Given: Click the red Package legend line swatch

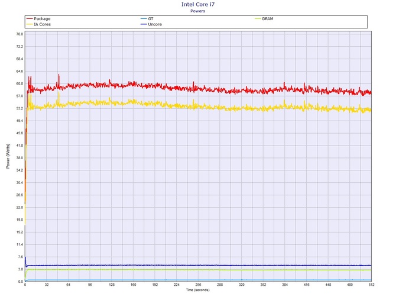Looking at the screenshot, I should point(30,19).
